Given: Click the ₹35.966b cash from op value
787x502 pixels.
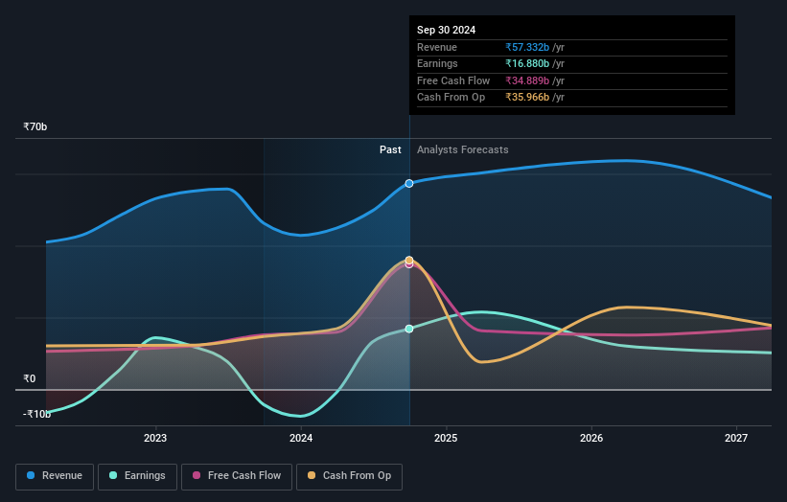Looking at the screenshot, I should tap(527, 98).
